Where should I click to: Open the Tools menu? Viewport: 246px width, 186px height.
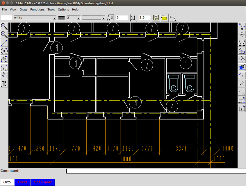pos(51,10)
